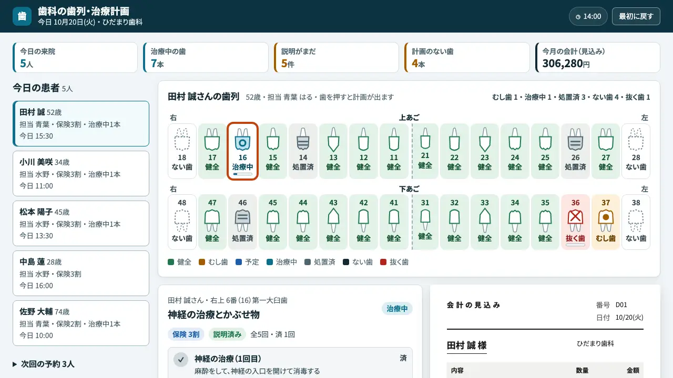
Task: Select patient 松本 陽子 from list
Action: click(81, 224)
